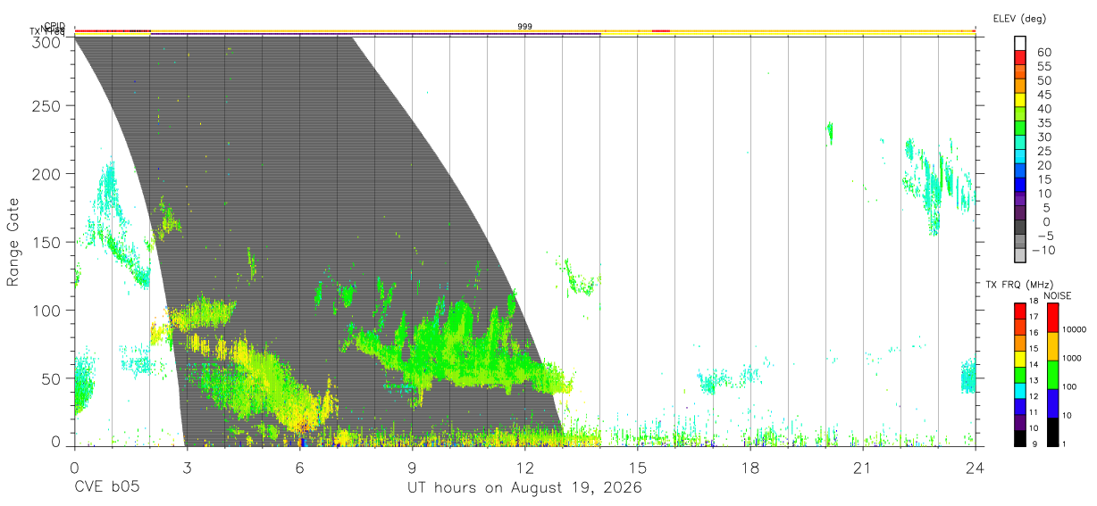
Task: Click the "20" label on ELEV color bar
Action: coord(1043,165)
